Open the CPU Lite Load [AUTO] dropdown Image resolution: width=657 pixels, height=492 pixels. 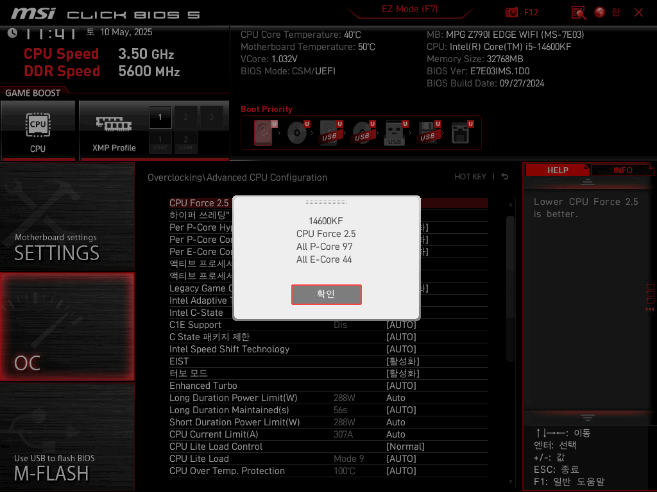click(401, 459)
